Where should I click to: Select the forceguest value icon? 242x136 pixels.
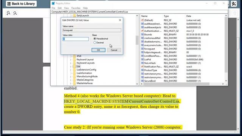pyautogui.click(x=143, y=49)
